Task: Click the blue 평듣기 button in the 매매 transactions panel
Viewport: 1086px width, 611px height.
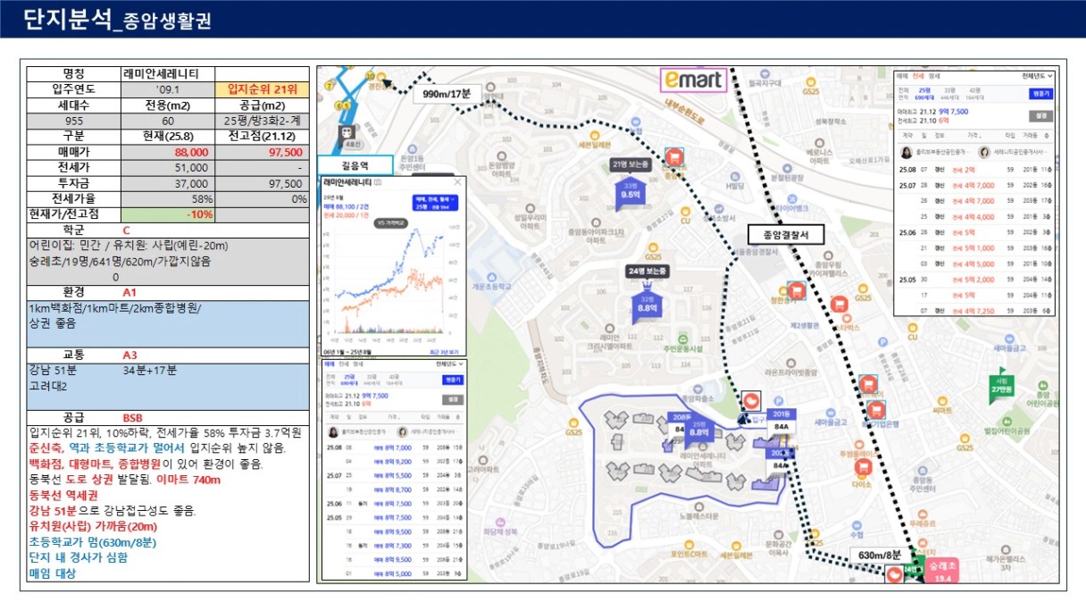Action: (453, 380)
